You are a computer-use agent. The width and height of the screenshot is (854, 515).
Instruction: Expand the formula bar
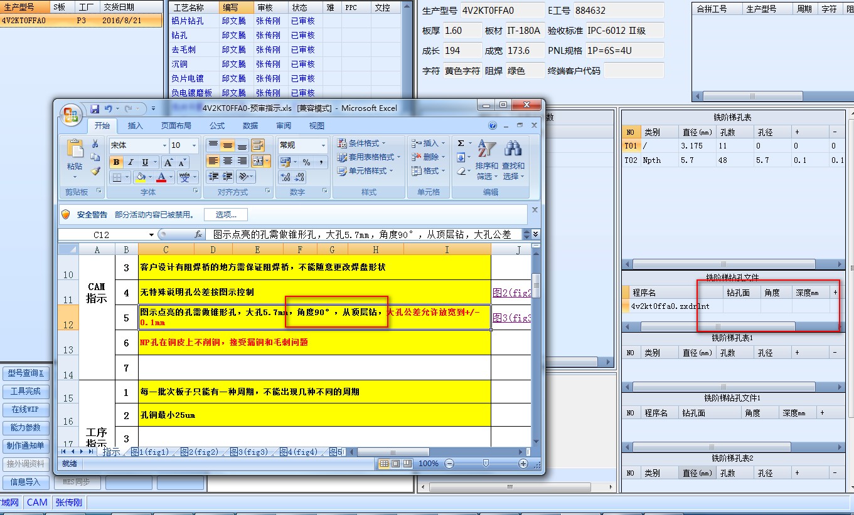pos(535,234)
